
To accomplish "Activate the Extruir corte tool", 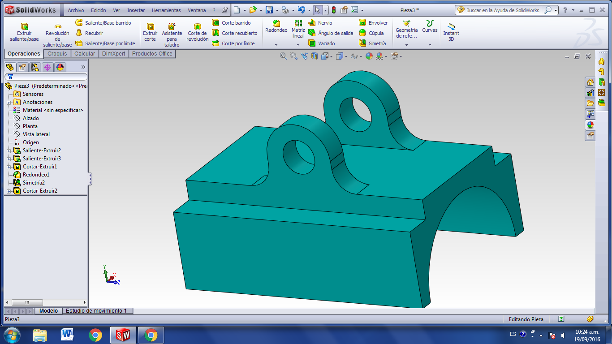I will point(150,31).
